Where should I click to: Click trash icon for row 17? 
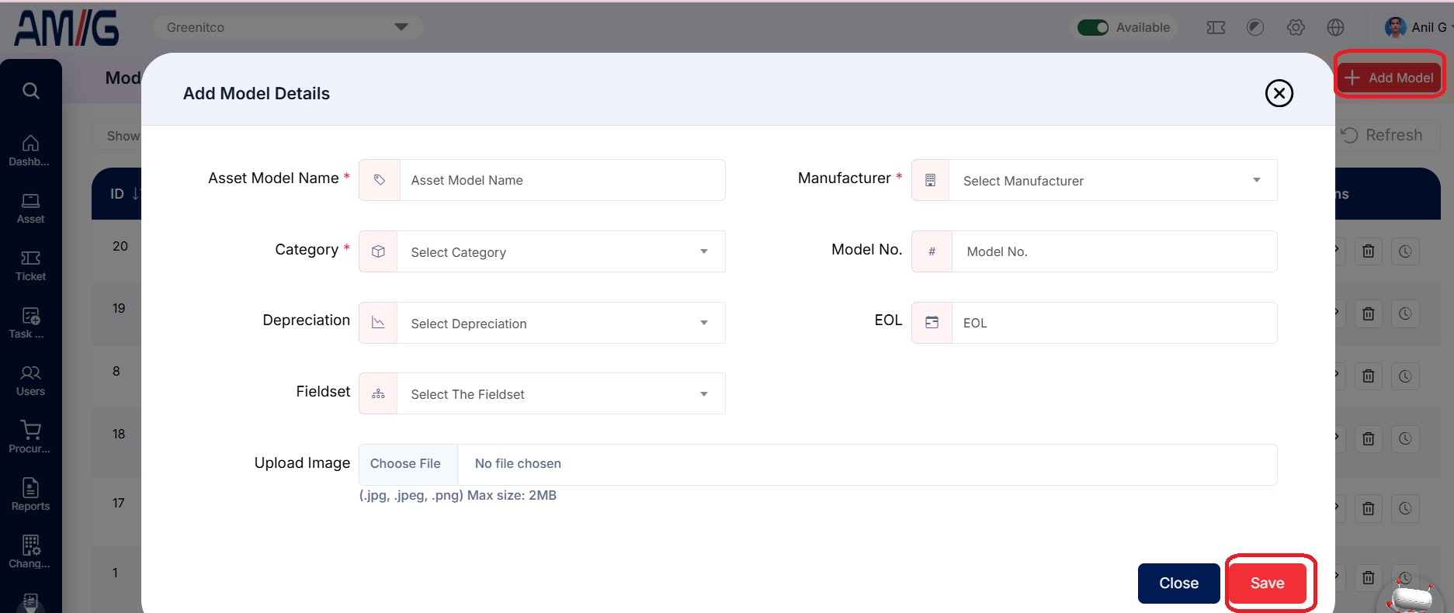1368,508
